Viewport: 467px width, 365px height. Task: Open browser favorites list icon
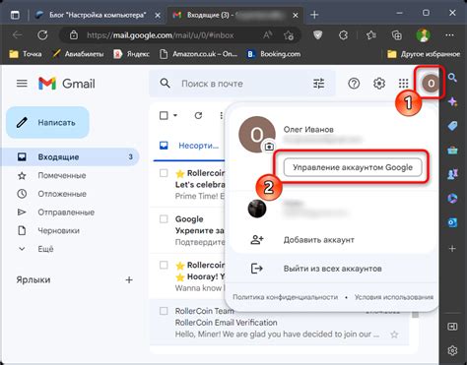point(370,34)
